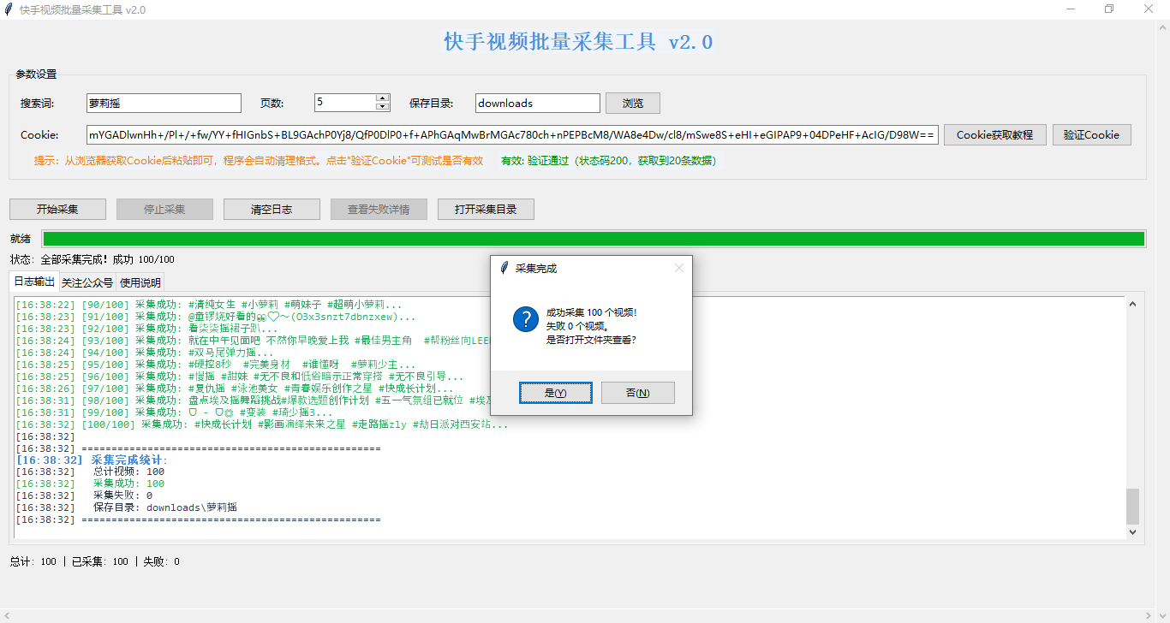Focus the 保存目录 downloads field
The width and height of the screenshot is (1170, 623).
coord(538,103)
